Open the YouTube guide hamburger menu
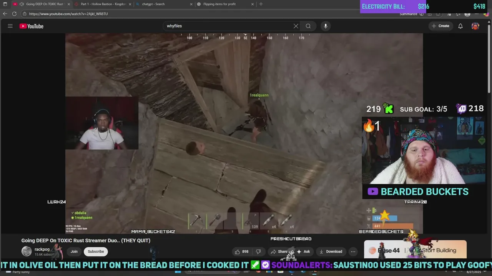 click(x=10, y=26)
